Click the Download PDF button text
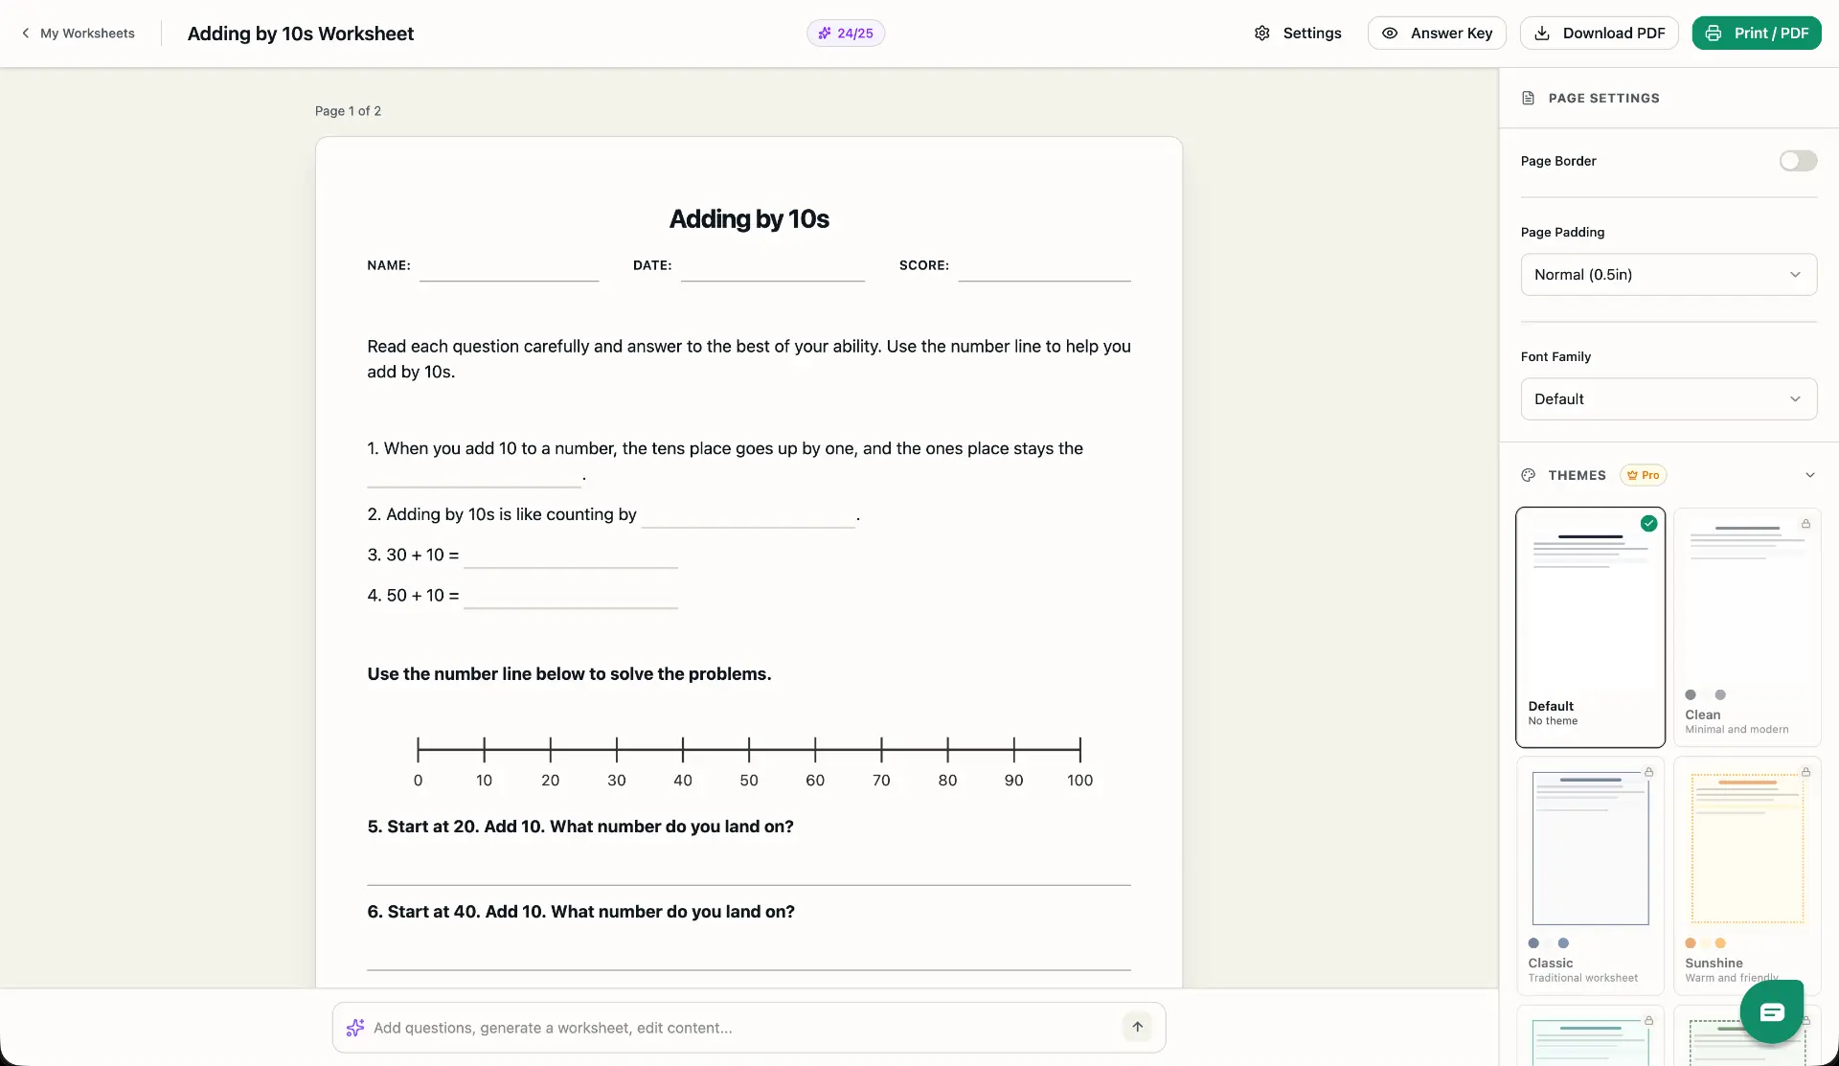The height and width of the screenshot is (1066, 1839). pos(1614,34)
